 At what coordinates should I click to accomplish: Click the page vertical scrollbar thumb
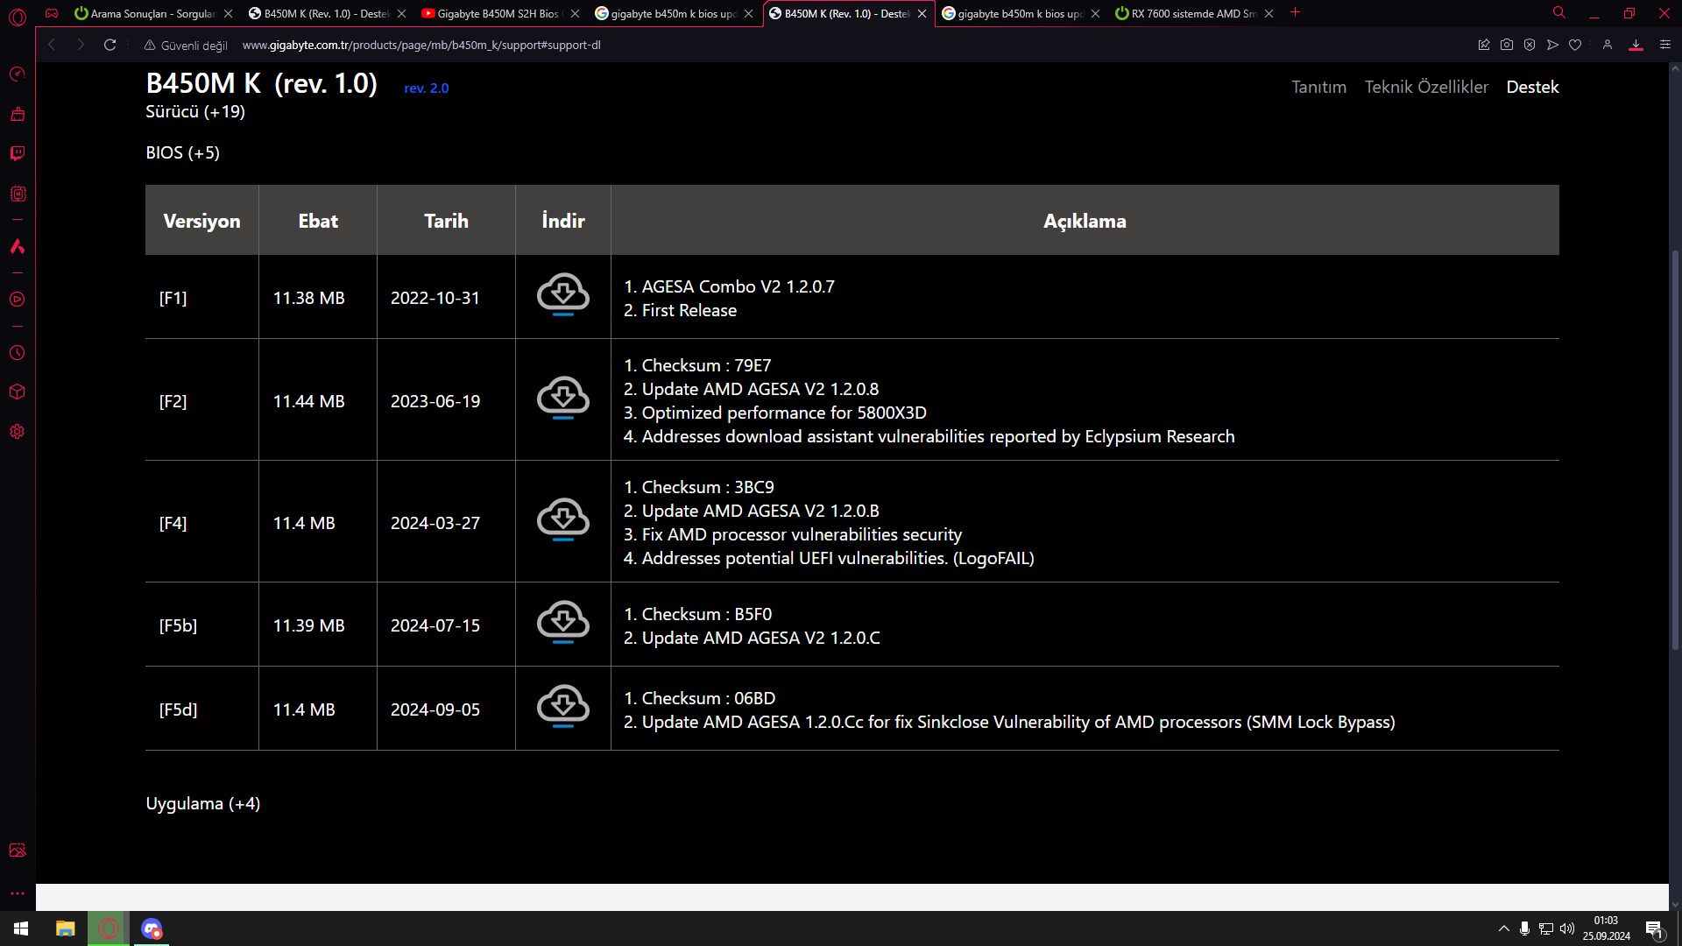coord(1675,449)
